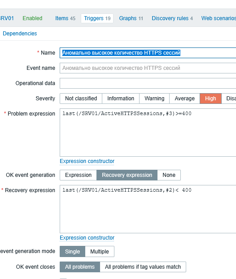236x279 pixels.
Task: Click inside Problem expression textarea
Action: point(148,133)
